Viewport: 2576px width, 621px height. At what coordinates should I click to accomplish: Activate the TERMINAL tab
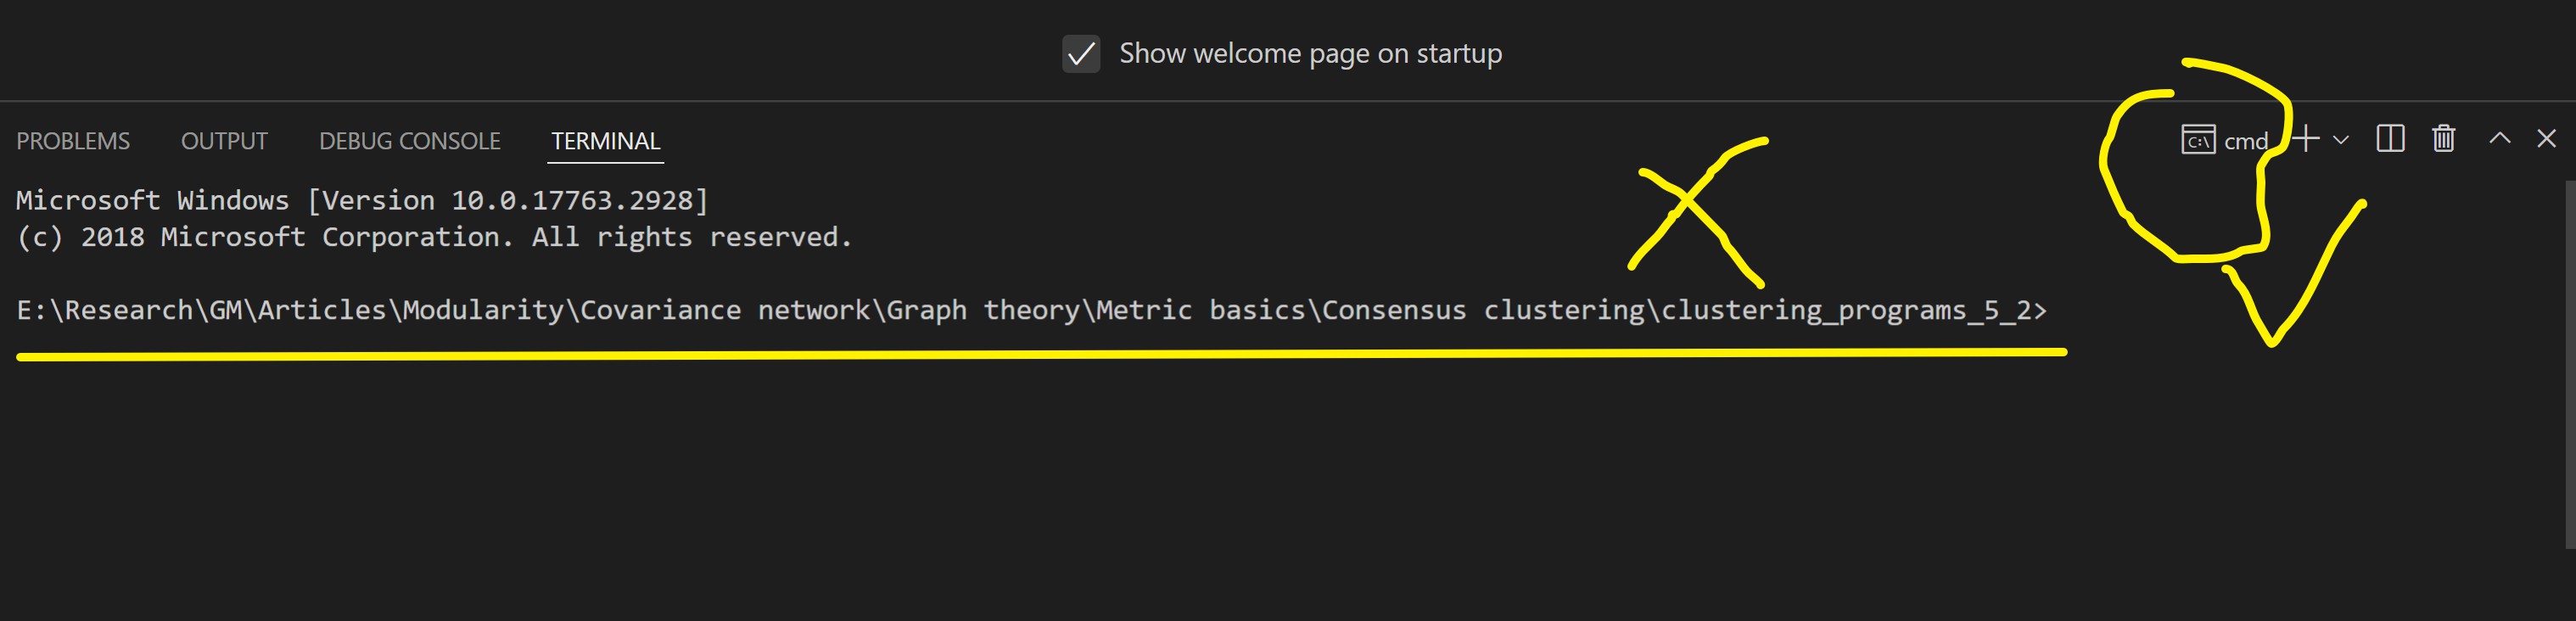click(x=606, y=141)
